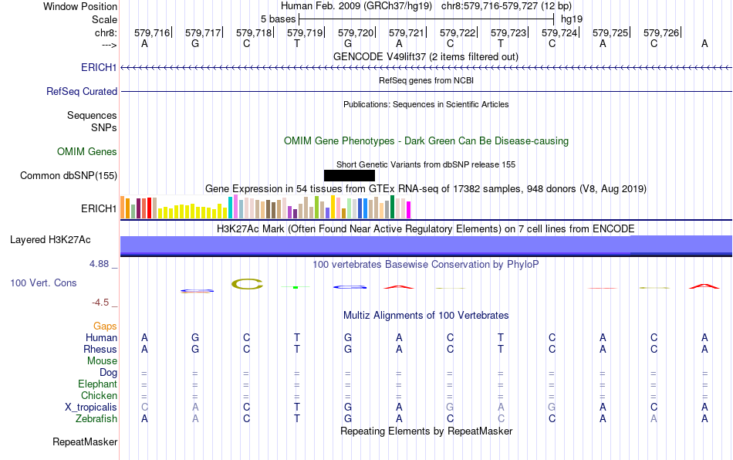Click the T base in Zebrafish row
Screen dimensions: 733x460
[297, 419]
